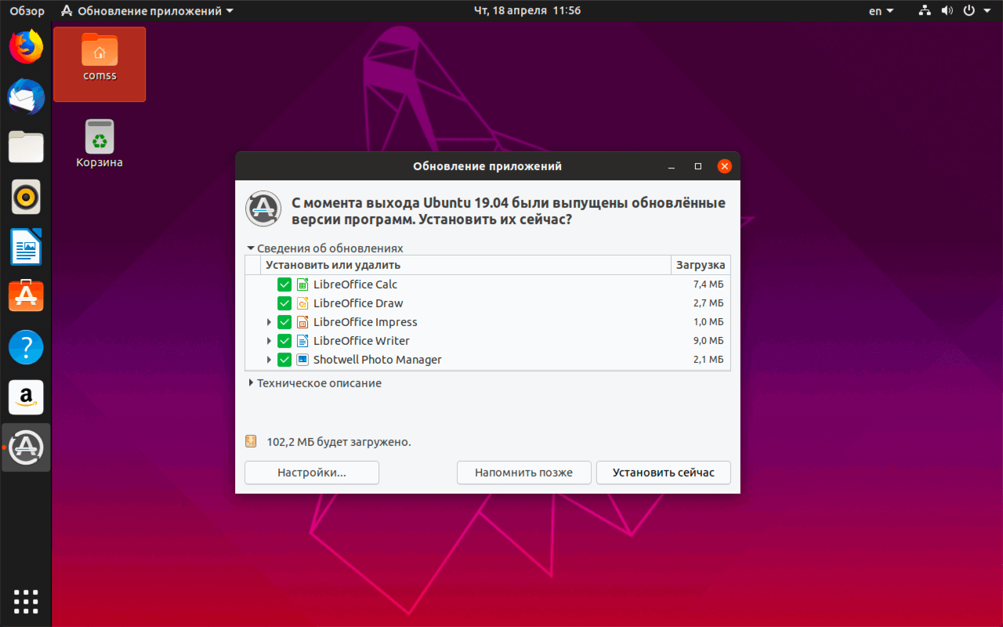Select the LibreOffice Writer row text
Screen dimensions: 1003x627
click(x=361, y=341)
